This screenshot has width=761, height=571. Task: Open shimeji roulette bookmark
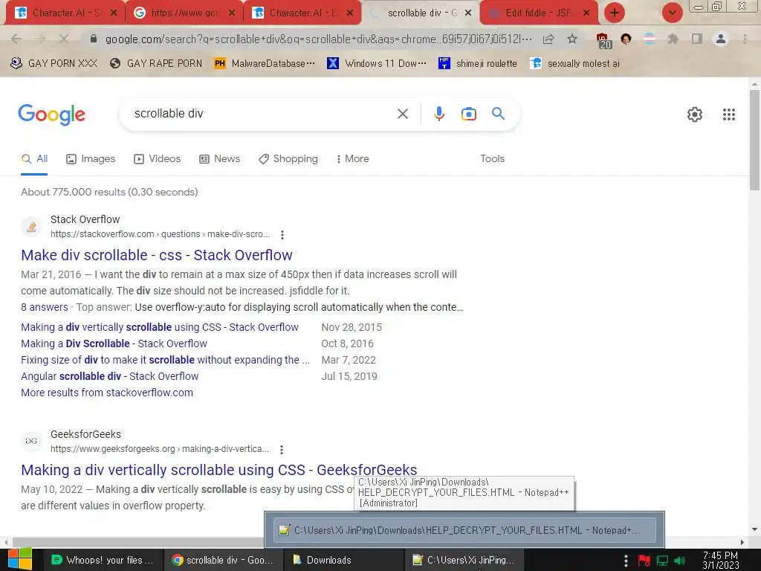[x=478, y=64]
